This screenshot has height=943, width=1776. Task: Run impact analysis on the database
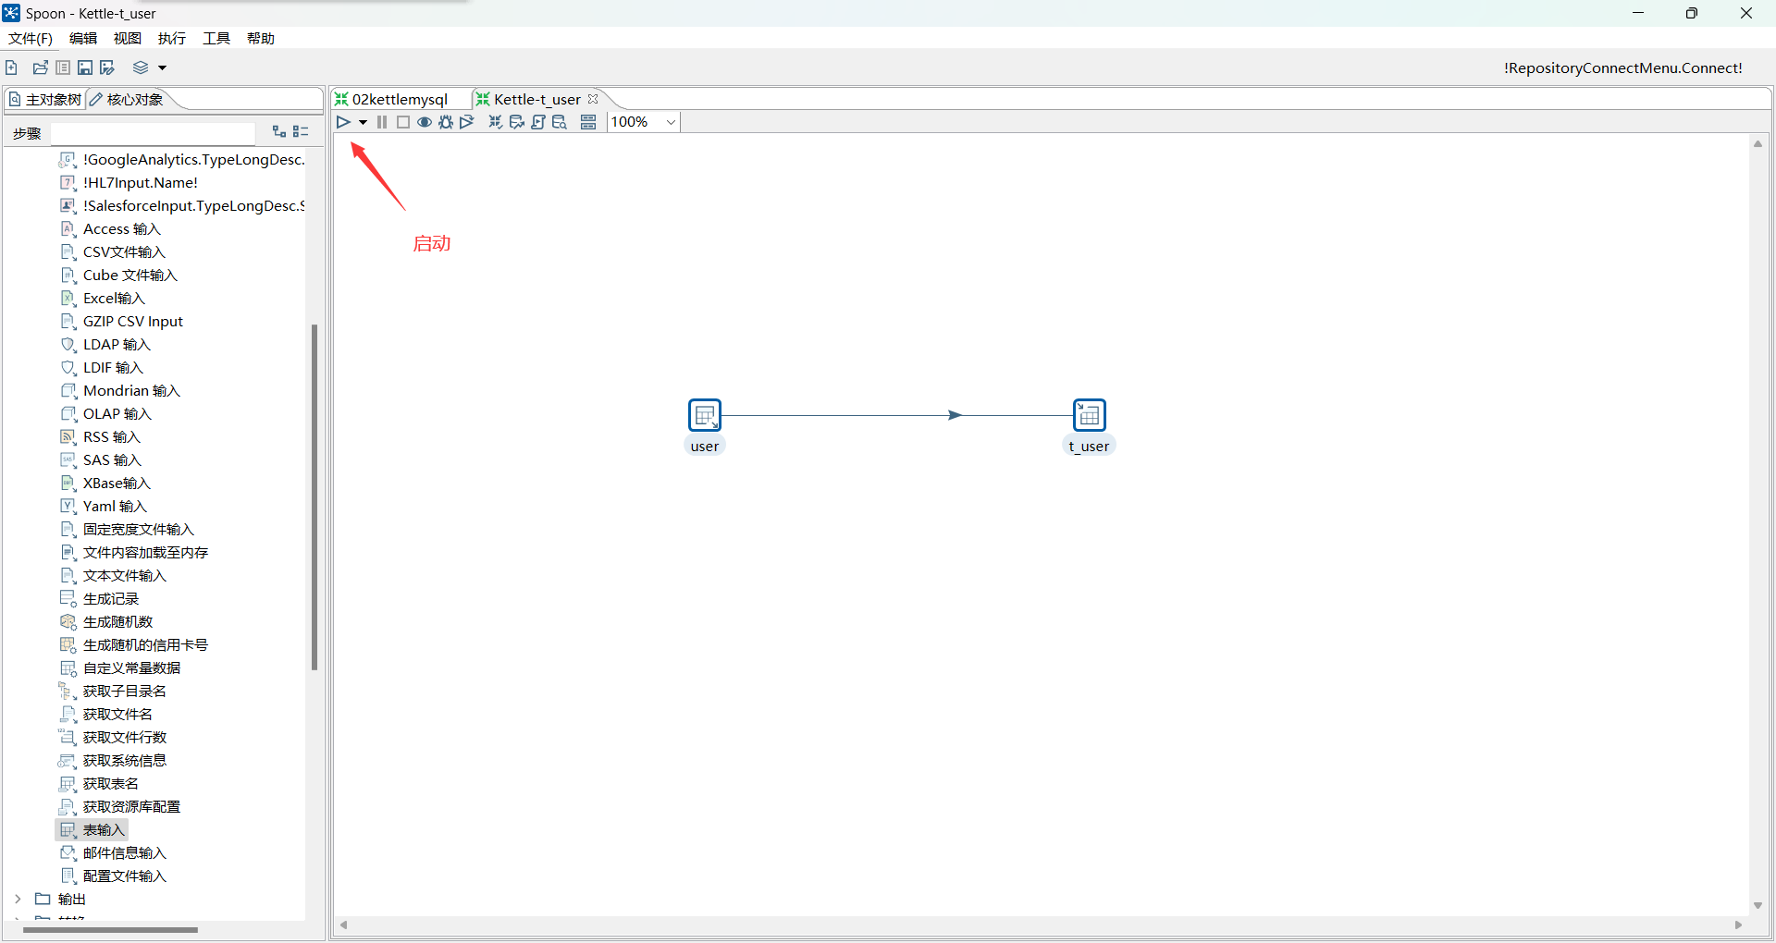(517, 122)
